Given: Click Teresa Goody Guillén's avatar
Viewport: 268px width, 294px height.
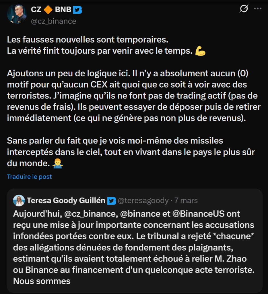Looking at the screenshot, I should pos(19,200).
